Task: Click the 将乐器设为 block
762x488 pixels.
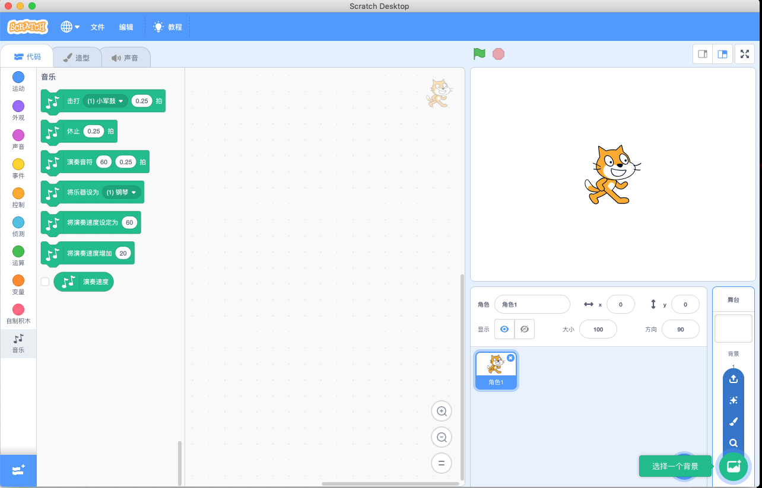Action: pyautogui.click(x=83, y=192)
